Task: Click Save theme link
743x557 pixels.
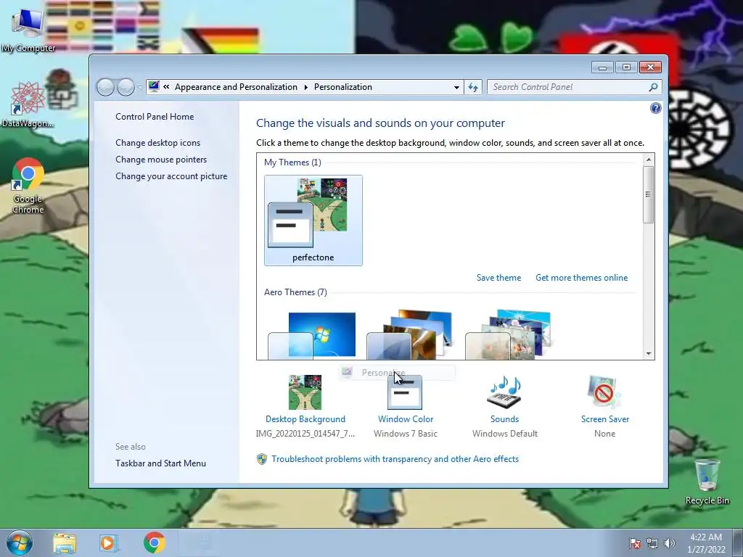Action: click(498, 278)
